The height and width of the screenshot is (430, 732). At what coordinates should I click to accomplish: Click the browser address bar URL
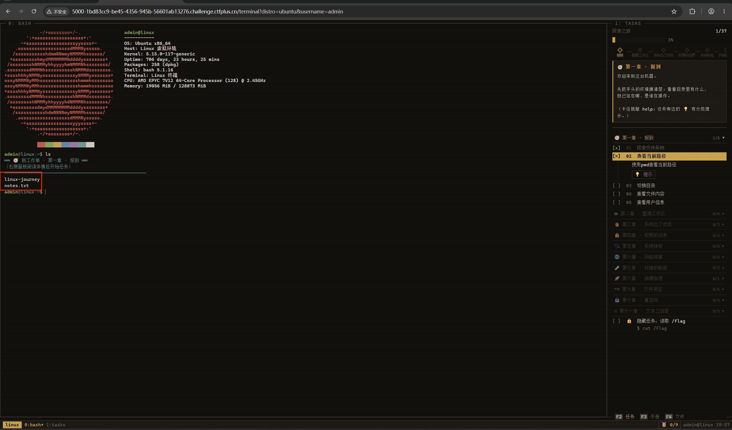tap(207, 11)
